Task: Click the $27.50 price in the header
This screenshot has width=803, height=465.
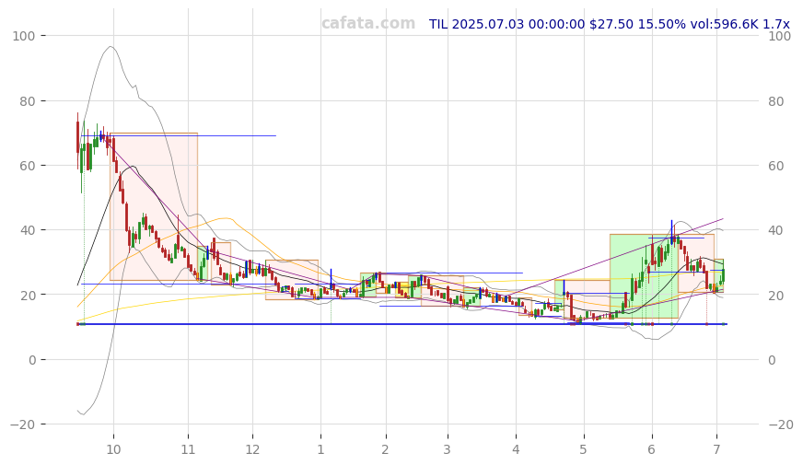Action: click(x=611, y=24)
